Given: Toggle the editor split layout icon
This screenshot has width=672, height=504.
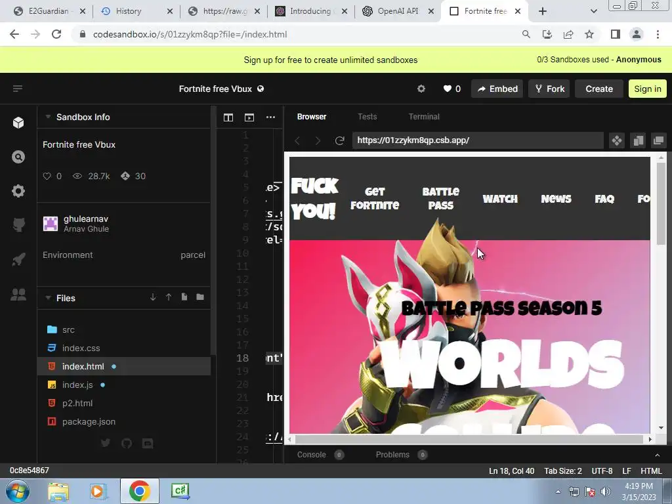Looking at the screenshot, I should [228, 117].
